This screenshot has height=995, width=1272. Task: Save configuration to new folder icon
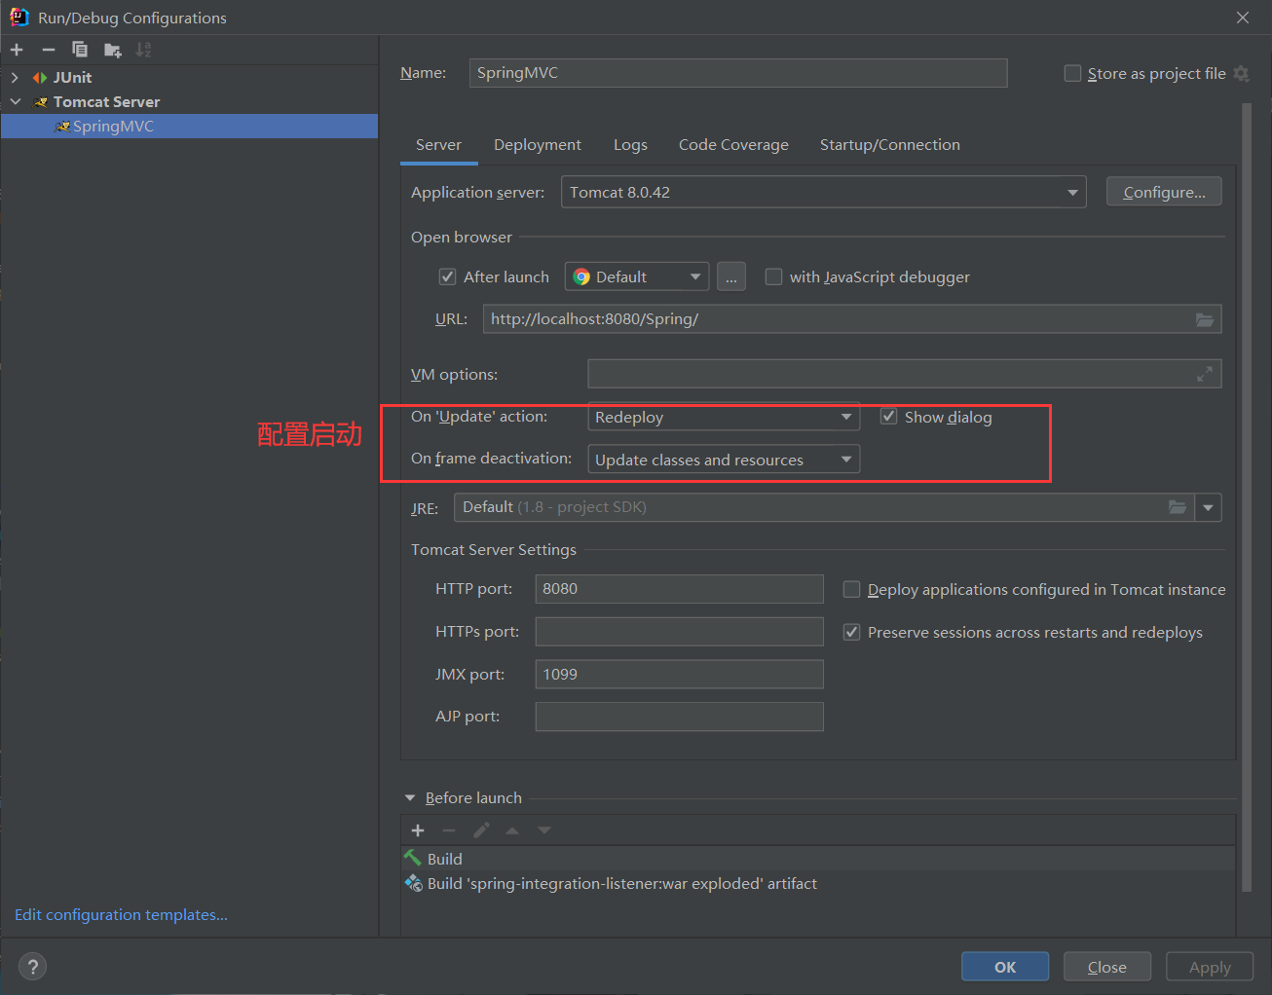[112, 50]
